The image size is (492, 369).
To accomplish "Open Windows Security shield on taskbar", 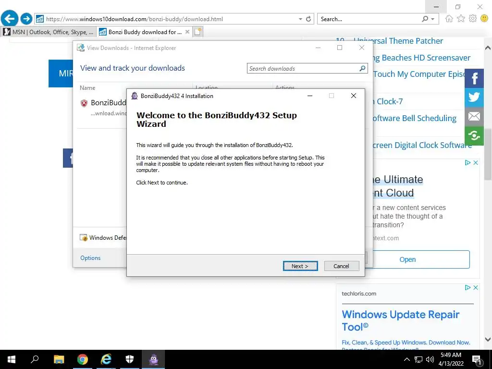I will click(130, 359).
